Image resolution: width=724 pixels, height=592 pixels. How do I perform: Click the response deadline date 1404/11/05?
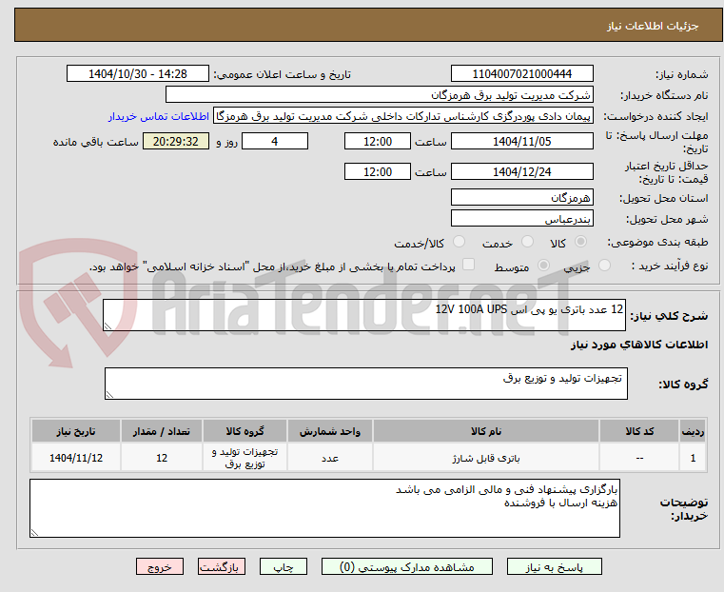pyautogui.click(x=521, y=141)
